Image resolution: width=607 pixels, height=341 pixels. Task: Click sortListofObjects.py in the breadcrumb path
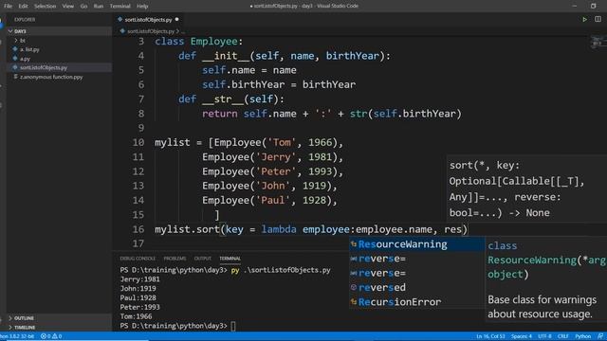(x=151, y=31)
